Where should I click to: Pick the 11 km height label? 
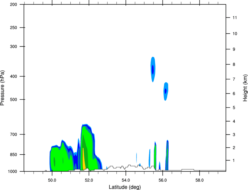pyautogui.click(x=235, y=18)
